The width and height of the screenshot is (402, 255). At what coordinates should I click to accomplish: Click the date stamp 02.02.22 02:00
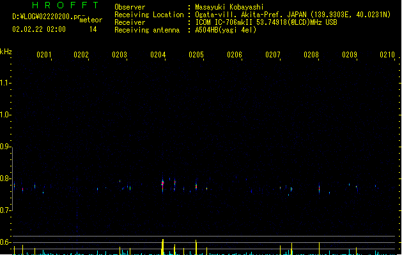pyautogui.click(x=39, y=29)
